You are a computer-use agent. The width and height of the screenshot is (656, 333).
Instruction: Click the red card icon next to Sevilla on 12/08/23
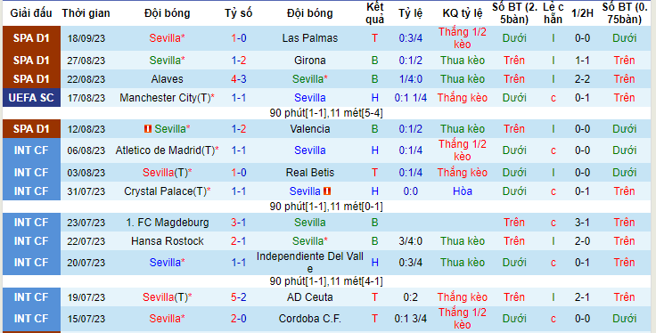[x=148, y=129]
